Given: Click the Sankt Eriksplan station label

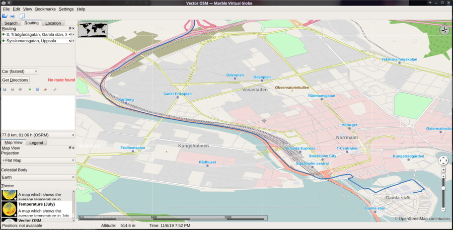Looking at the screenshot, I should tap(177, 94).
